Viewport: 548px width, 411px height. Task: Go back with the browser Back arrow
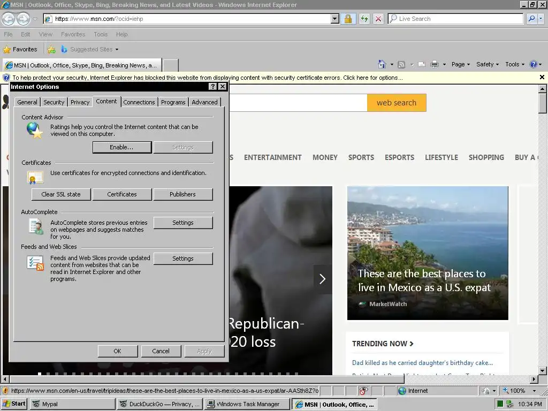(x=9, y=19)
